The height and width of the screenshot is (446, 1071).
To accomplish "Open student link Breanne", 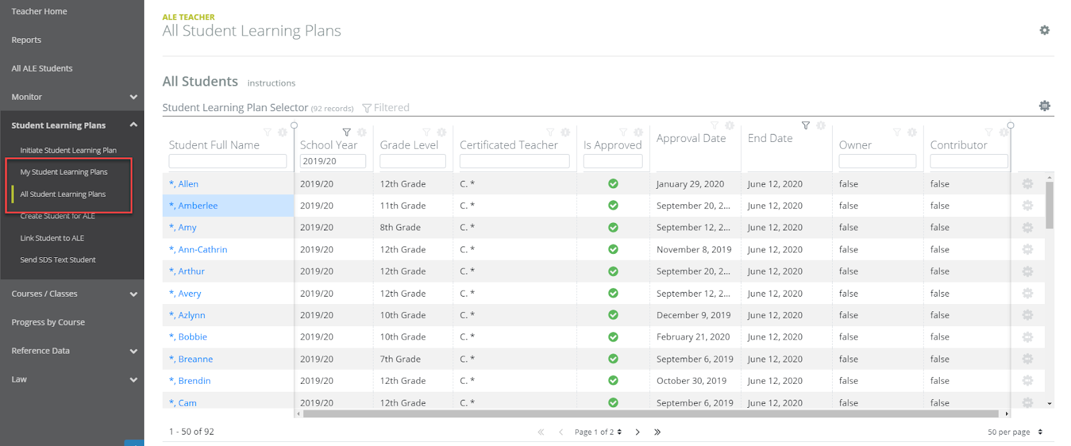I will click(x=191, y=359).
